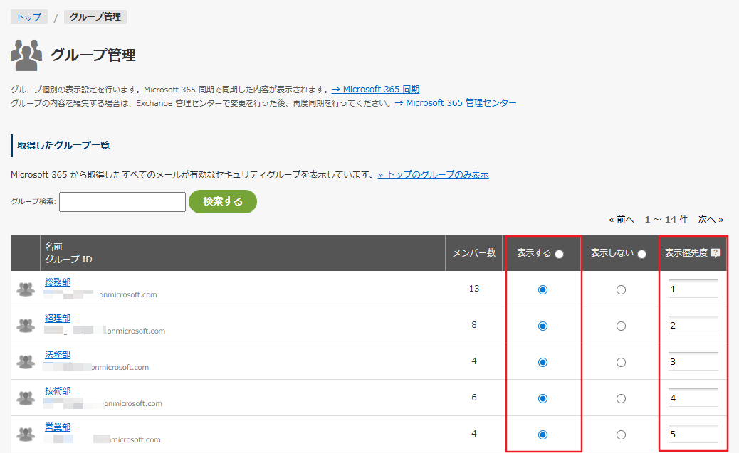Select the 表示する header radio button
Screen dimensions: 739x453
click(x=559, y=255)
